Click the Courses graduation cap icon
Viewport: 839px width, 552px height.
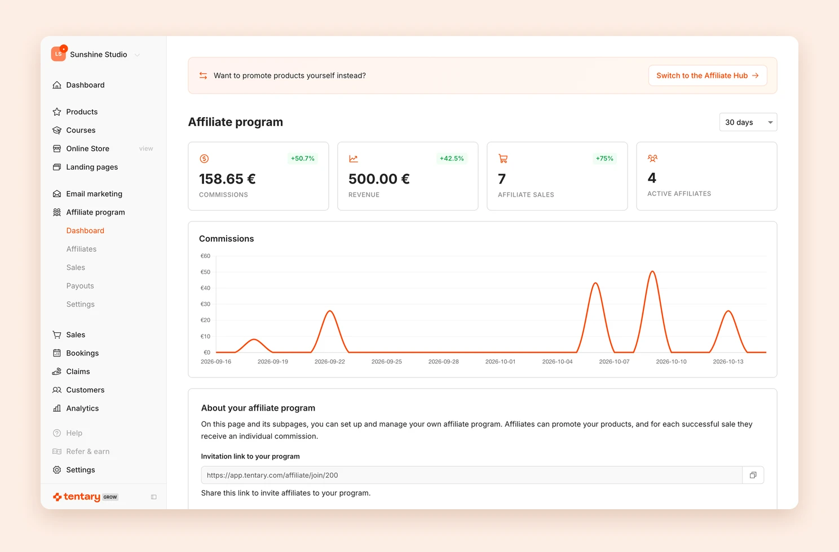(x=57, y=130)
